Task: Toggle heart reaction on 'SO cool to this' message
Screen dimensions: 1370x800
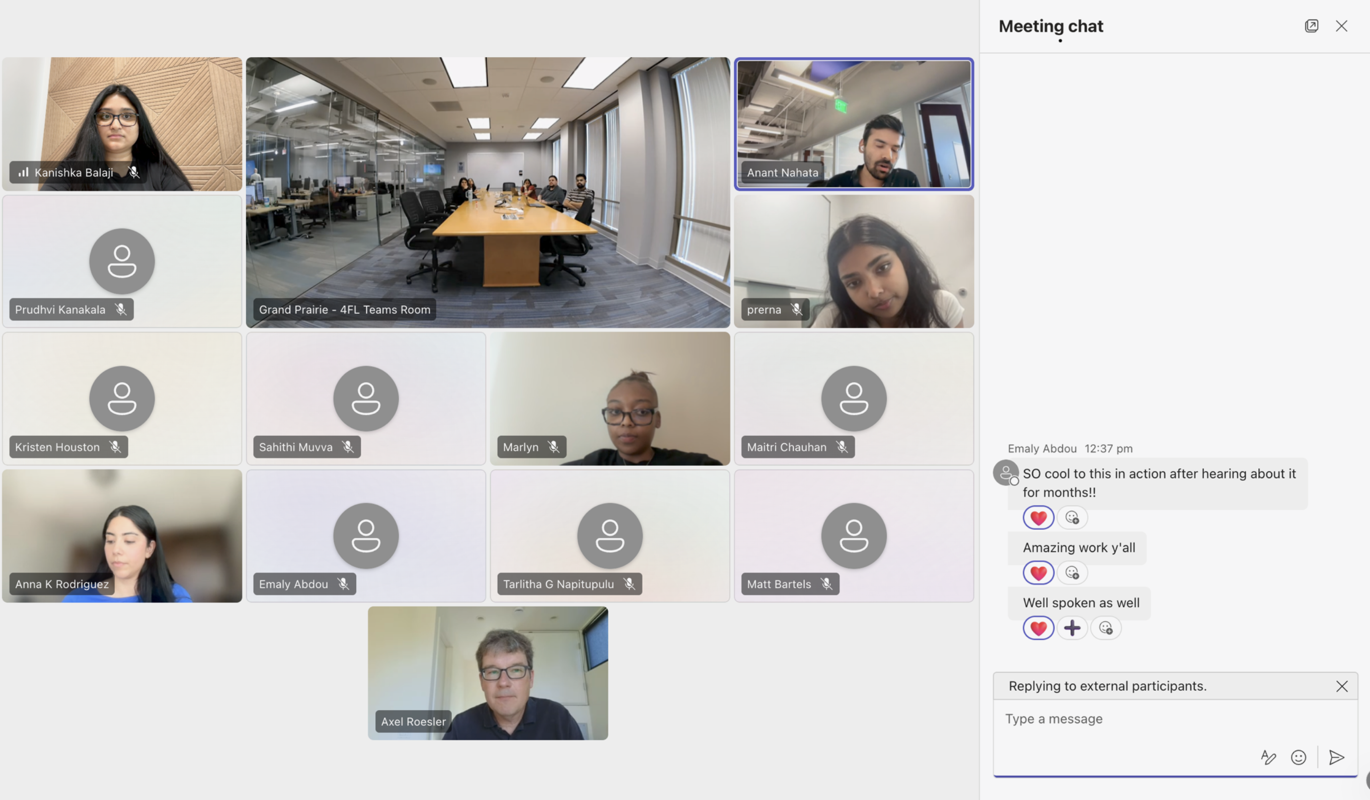Action: (1038, 517)
